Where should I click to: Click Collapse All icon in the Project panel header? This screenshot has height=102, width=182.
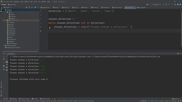(x=32, y=7)
